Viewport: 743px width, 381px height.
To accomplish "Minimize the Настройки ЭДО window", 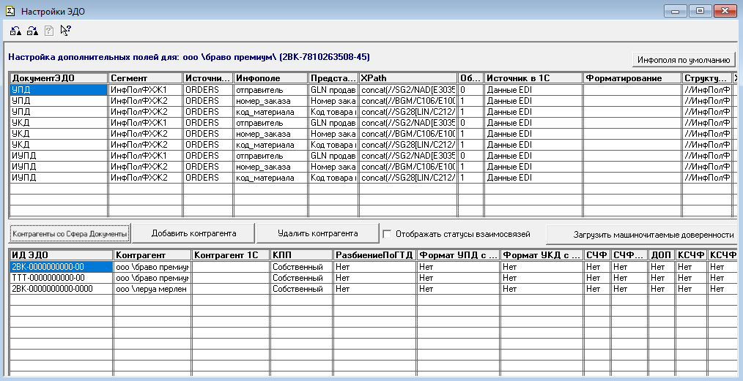I will coord(676,10).
